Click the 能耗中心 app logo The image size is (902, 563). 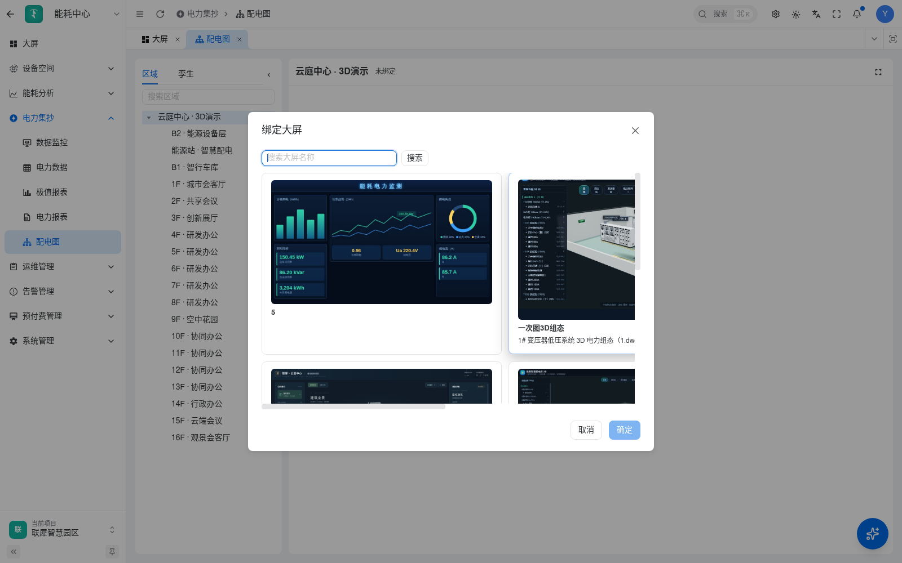coord(34,14)
